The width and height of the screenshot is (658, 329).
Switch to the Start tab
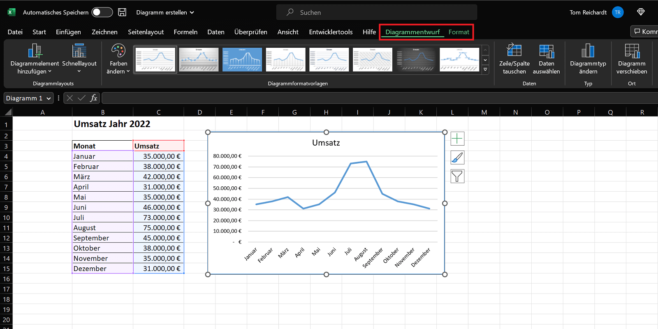point(39,32)
